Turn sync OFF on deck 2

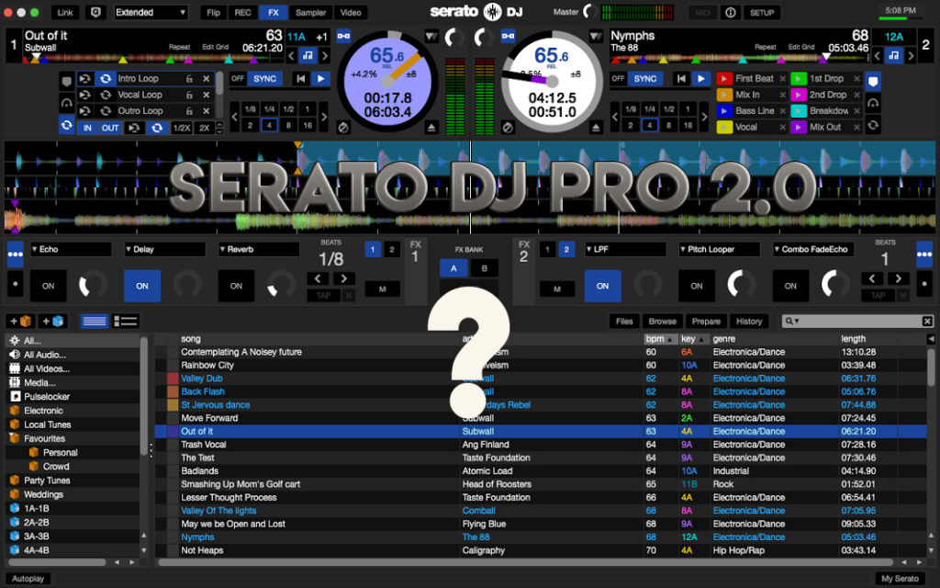(618, 79)
